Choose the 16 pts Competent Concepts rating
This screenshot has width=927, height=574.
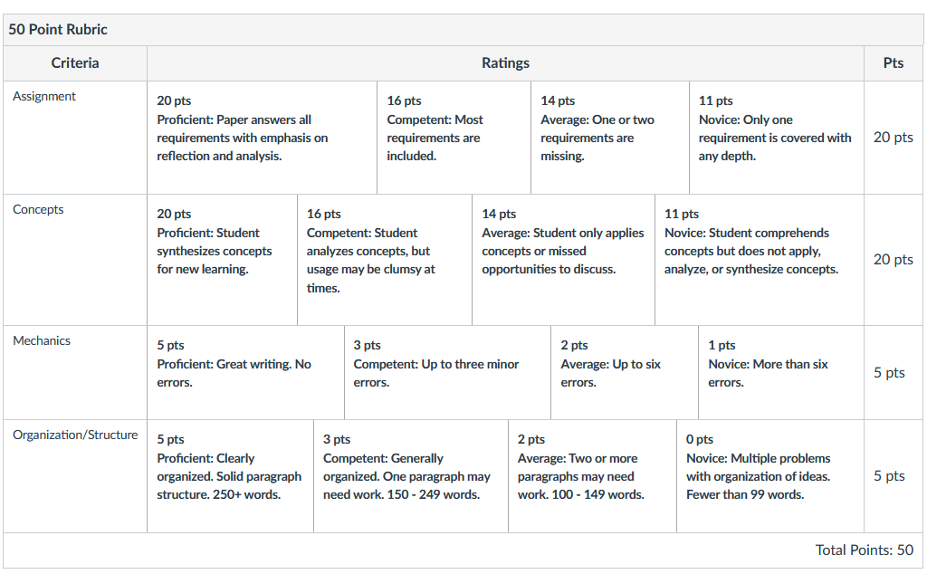coord(385,260)
